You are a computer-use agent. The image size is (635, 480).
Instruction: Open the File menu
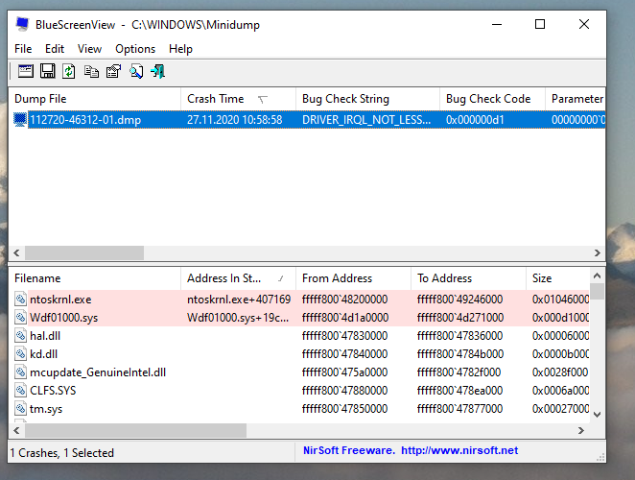point(22,49)
